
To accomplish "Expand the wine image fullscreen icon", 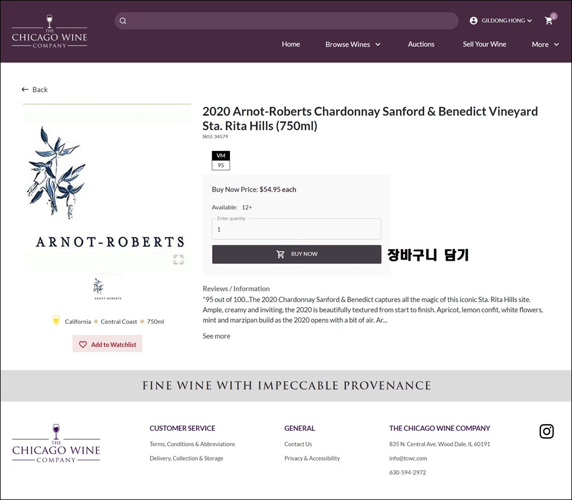I will pyautogui.click(x=178, y=259).
